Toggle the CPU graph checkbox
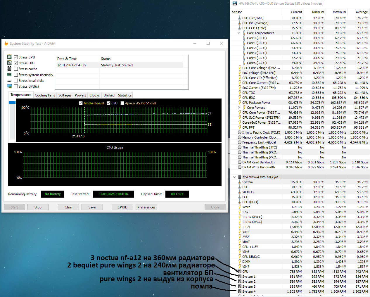The width and height of the screenshot is (370, 297). (x=109, y=103)
